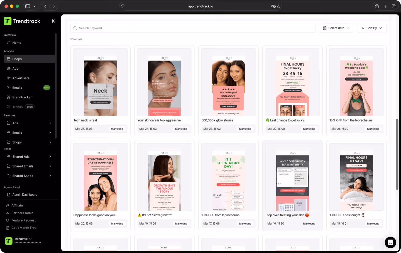The height and width of the screenshot is (253, 401).
Task: Click the Trendtrack logo icon
Action: pyautogui.click(x=8, y=21)
